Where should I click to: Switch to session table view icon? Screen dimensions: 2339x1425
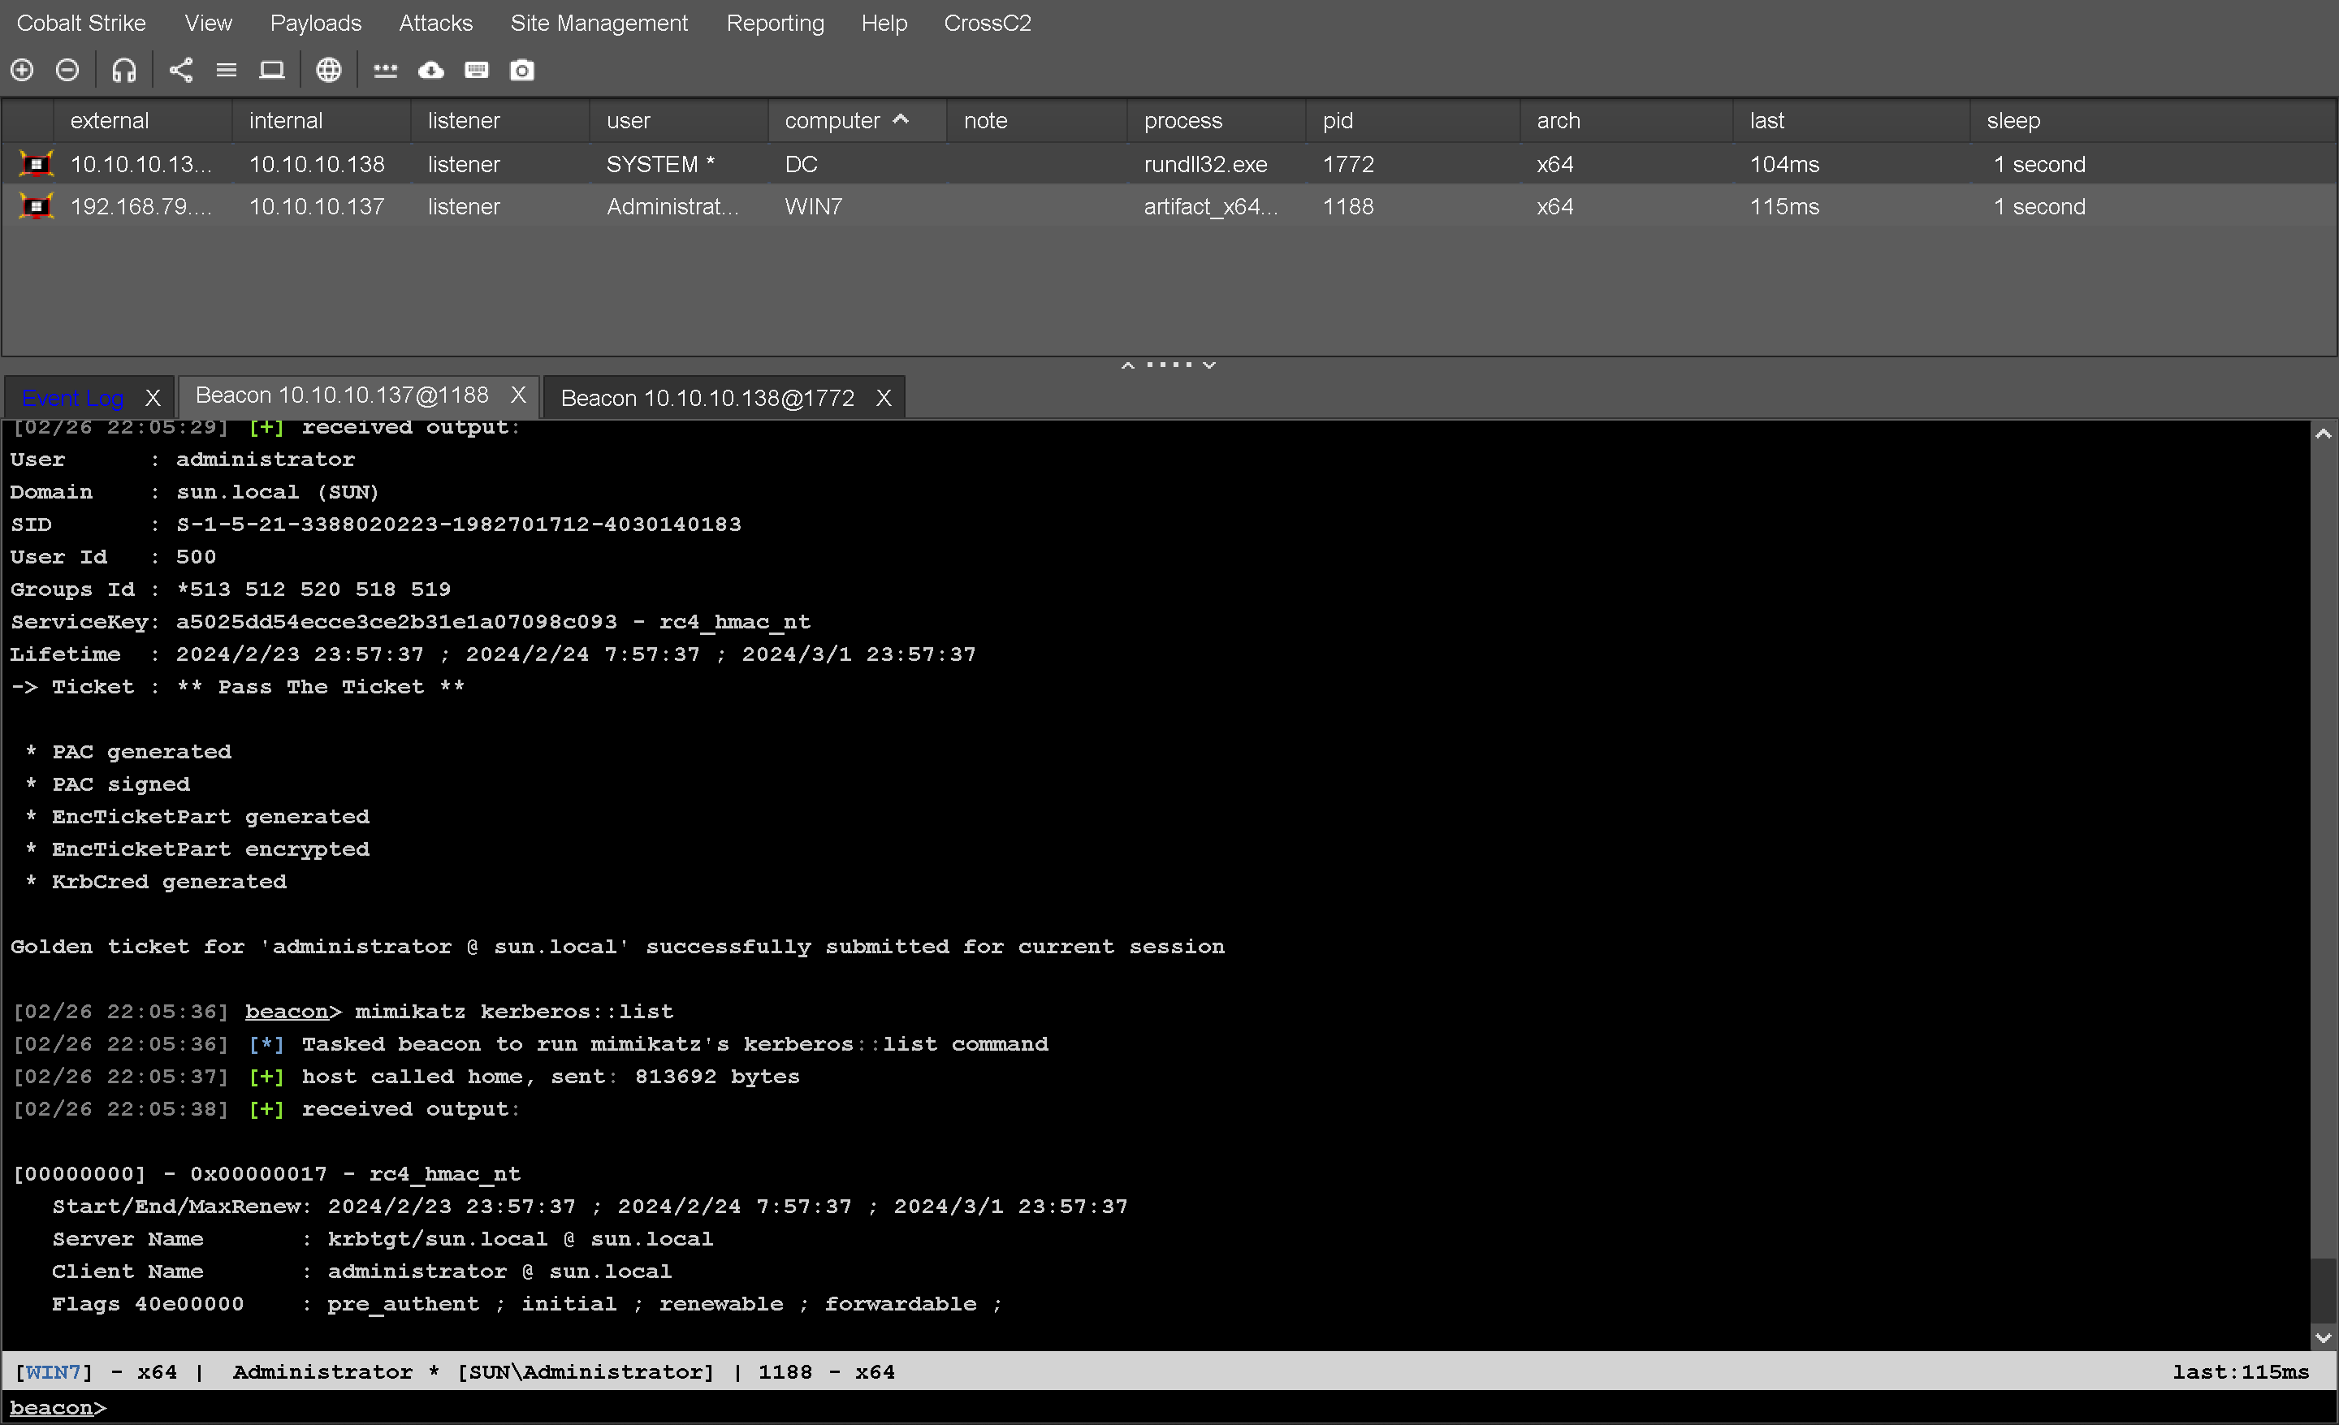click(x=226, y=70)
